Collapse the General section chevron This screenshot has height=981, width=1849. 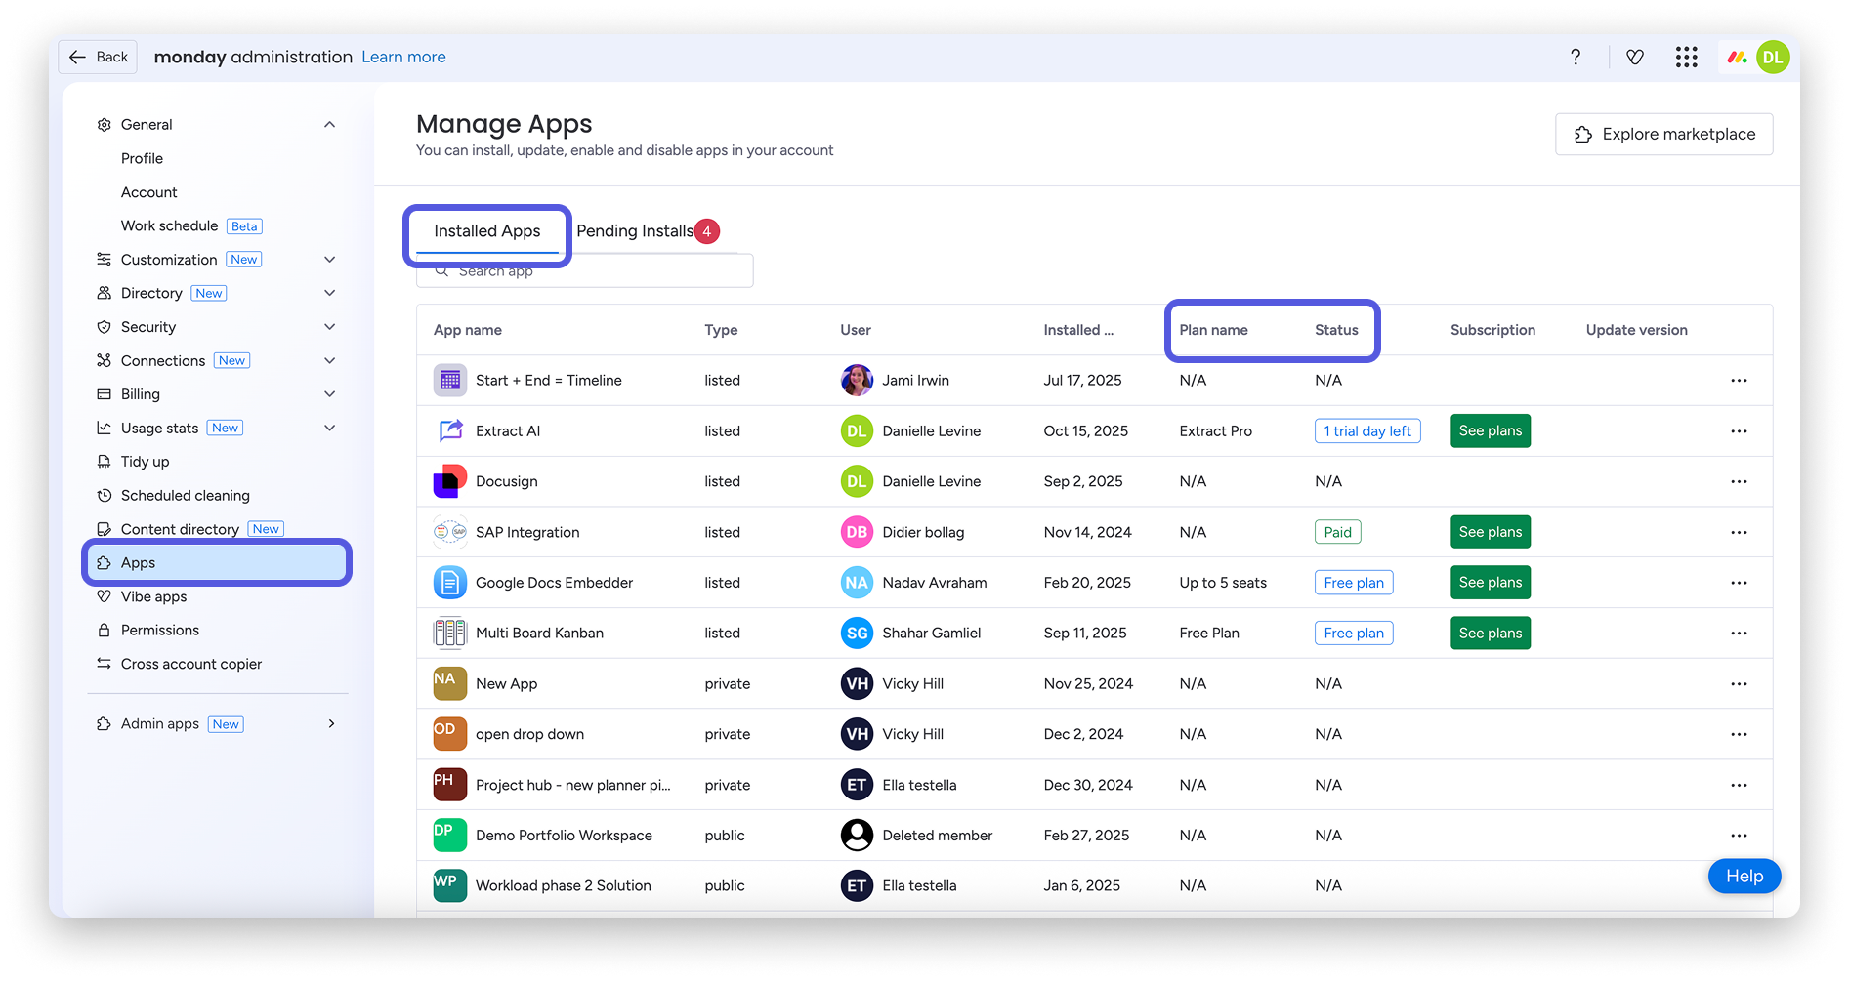(x=330, y=124)
